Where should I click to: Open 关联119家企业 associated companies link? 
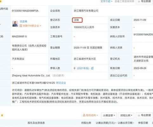tap(32, 26)
